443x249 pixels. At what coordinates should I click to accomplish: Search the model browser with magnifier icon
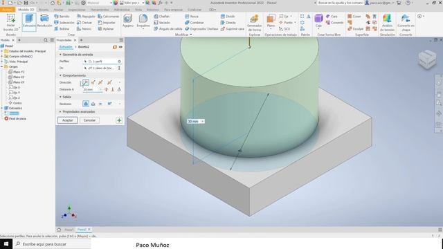pyautogui.click(x=46, y=40)
